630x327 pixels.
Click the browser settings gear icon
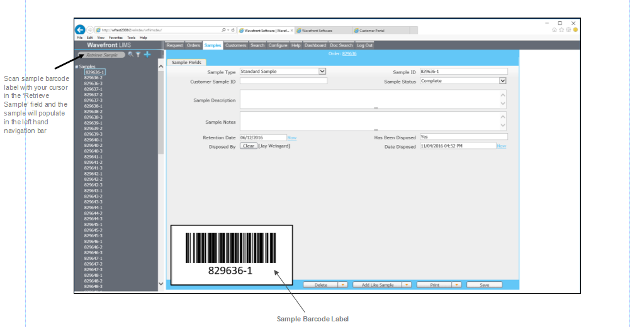pos(568,30)
